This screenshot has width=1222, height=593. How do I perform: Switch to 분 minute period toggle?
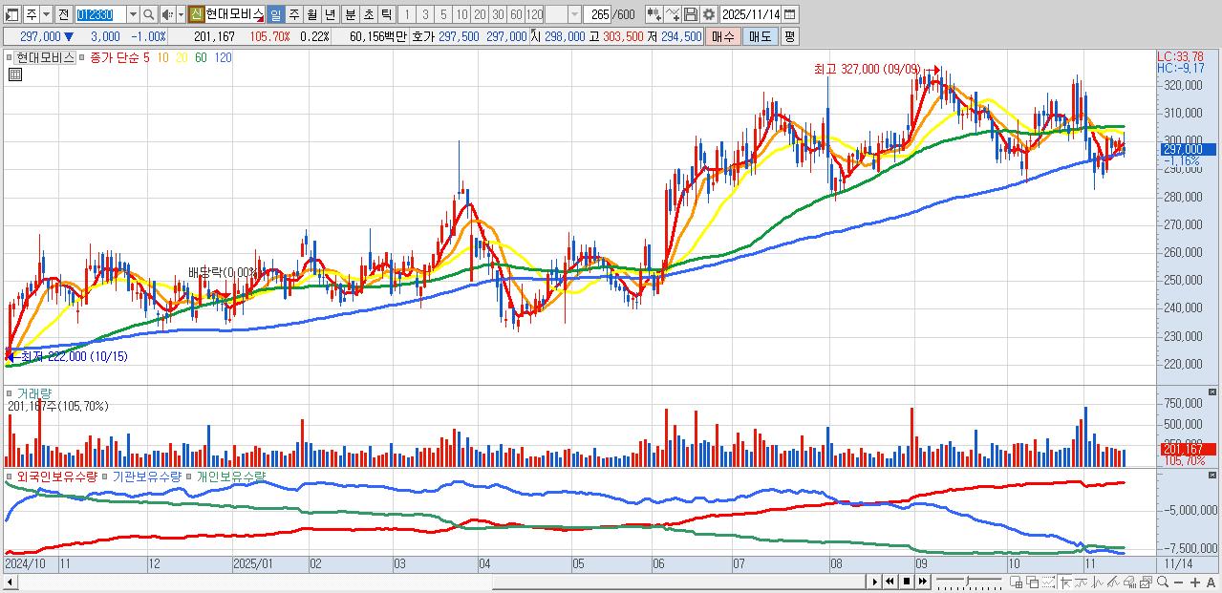[x=350, y=14]
